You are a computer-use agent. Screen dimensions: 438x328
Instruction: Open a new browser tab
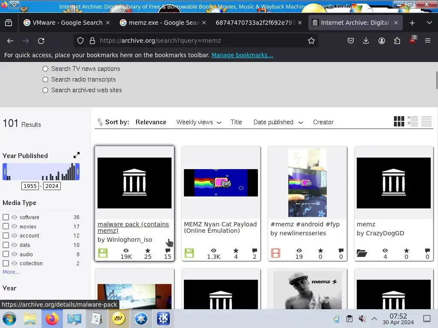point(412,23)
